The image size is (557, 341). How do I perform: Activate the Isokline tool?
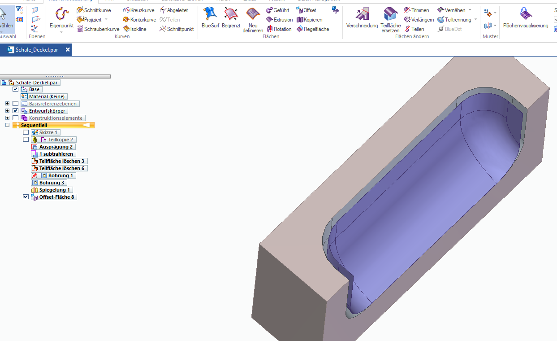click(134, 29)
